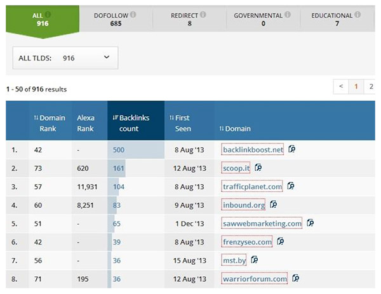Viewport: 381px width, 294px height.
Task: Click the '1 - 50 of 916 results' text
Action: tap(36, 89)
